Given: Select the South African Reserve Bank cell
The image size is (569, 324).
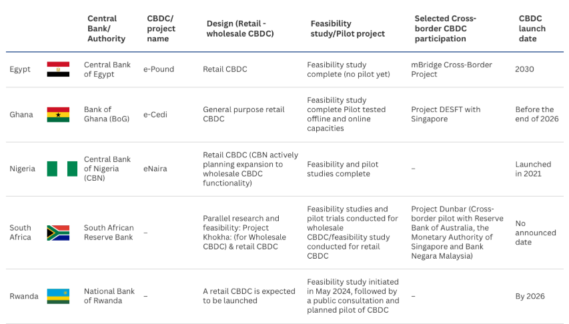Looking at the screenshot, I should (109, 233).
